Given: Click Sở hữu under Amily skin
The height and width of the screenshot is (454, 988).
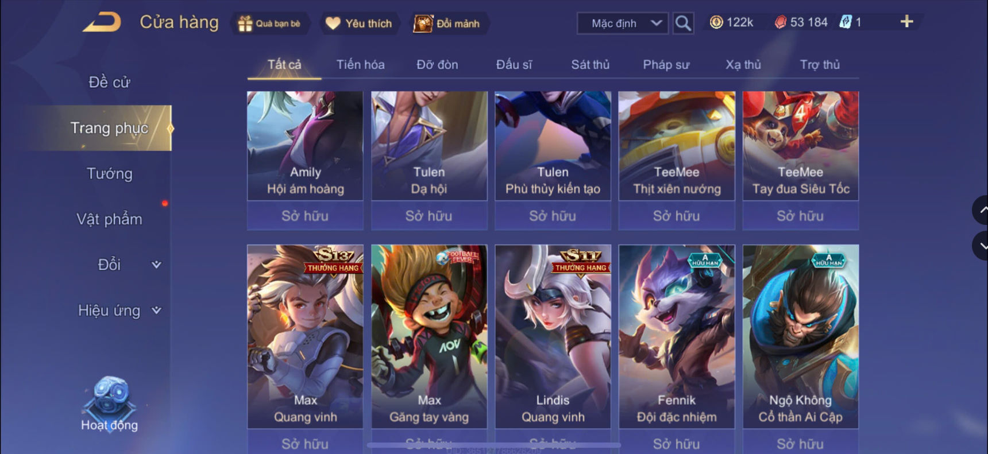Looking at the screenshot, I should (x=305, y=216).
